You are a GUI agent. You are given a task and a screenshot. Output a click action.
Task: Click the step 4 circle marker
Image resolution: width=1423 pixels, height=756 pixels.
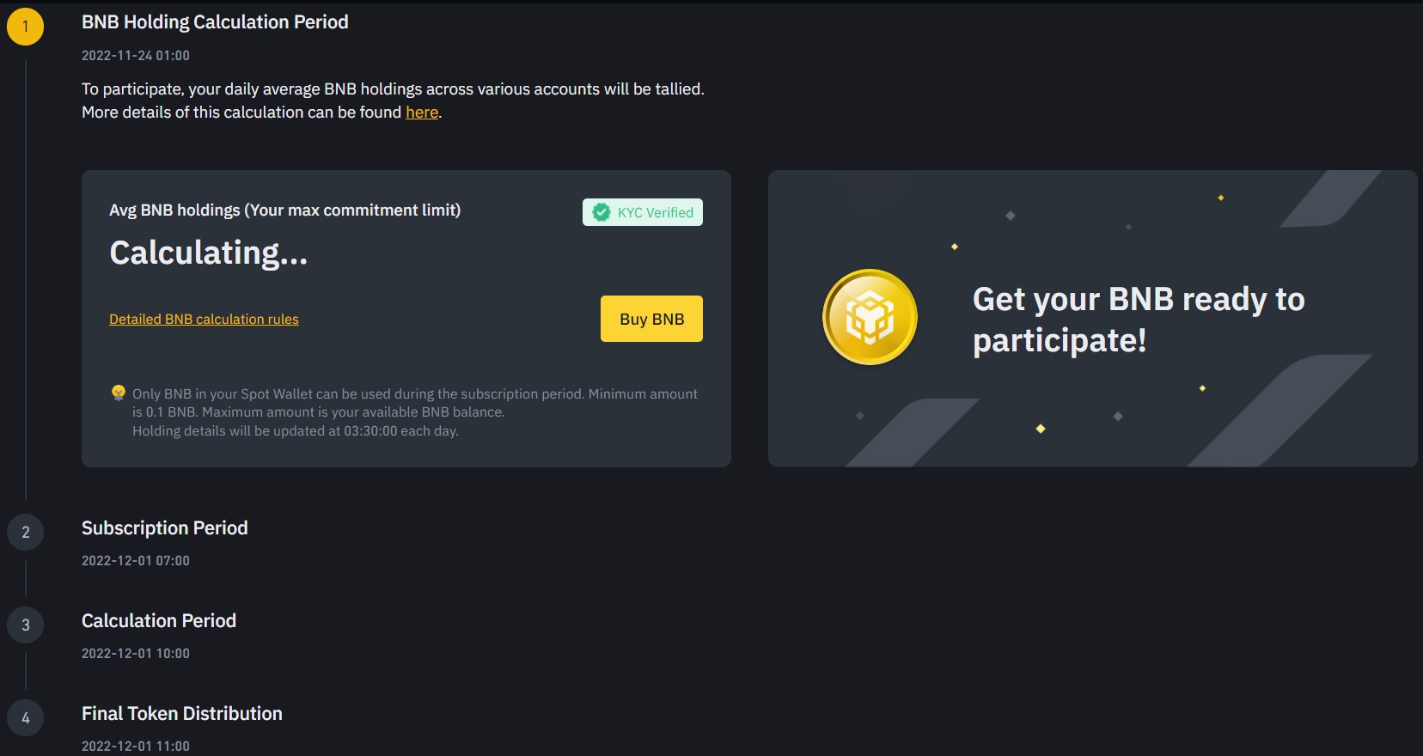[x=26, y=717]
